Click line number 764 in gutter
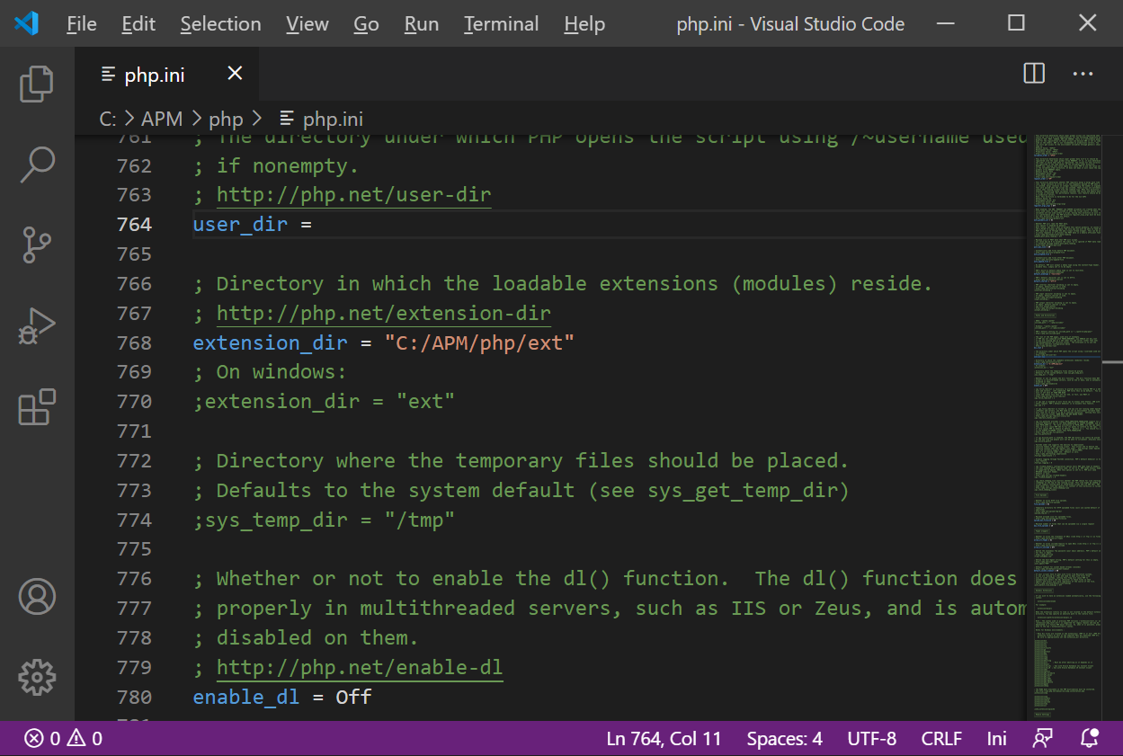Image resolution: width=1123 pixels, height=756 pixels. point(135,224)
